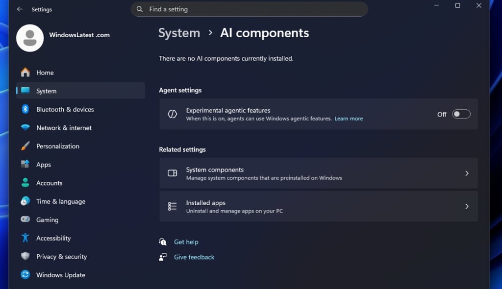
Task: Click the Agent settings heading
Action: click(x=180, y=90)
